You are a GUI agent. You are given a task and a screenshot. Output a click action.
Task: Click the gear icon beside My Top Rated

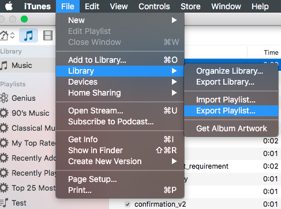pos(4,143)
